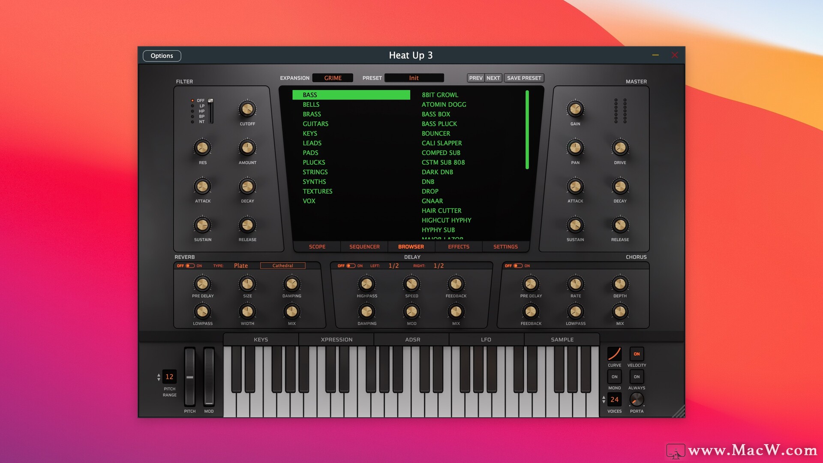Adjust the PITCH RANGE stepper arrows

point(159,377)
